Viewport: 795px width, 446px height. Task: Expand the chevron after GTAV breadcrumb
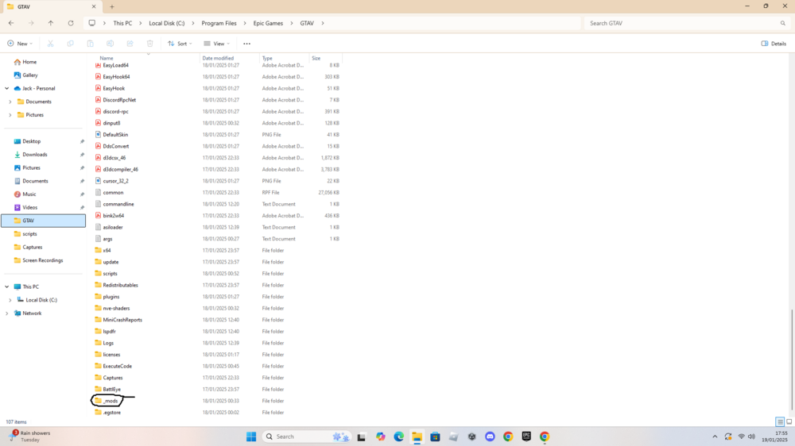(323, 23)
